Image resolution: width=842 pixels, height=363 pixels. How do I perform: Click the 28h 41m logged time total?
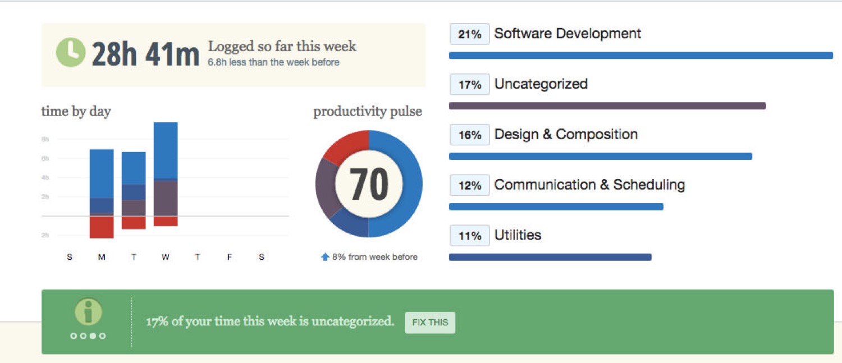click(145, 54)
